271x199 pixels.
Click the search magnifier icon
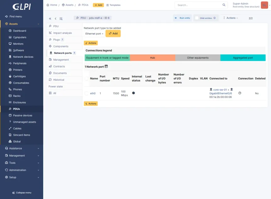pyautogui.click(x=224, y=5)
